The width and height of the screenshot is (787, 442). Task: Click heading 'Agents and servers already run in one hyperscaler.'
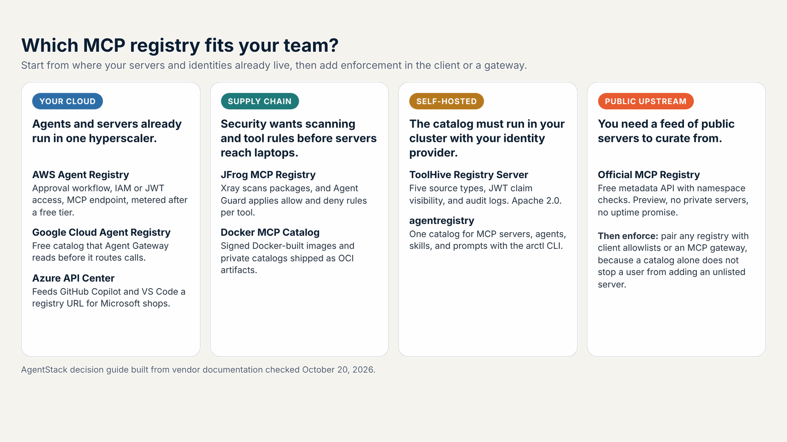tap(107, 131)
